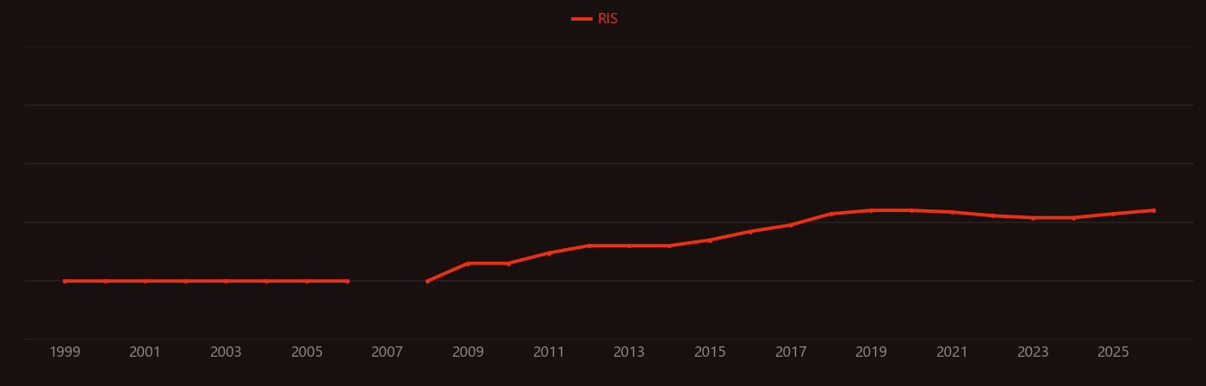Select the RIS data point for 2017
The image size is (1206, 386).
[x=791, y=225]
